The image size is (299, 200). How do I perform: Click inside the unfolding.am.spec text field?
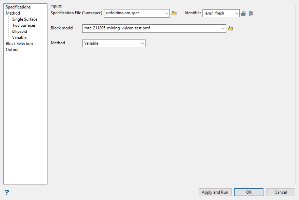[134, 13]
